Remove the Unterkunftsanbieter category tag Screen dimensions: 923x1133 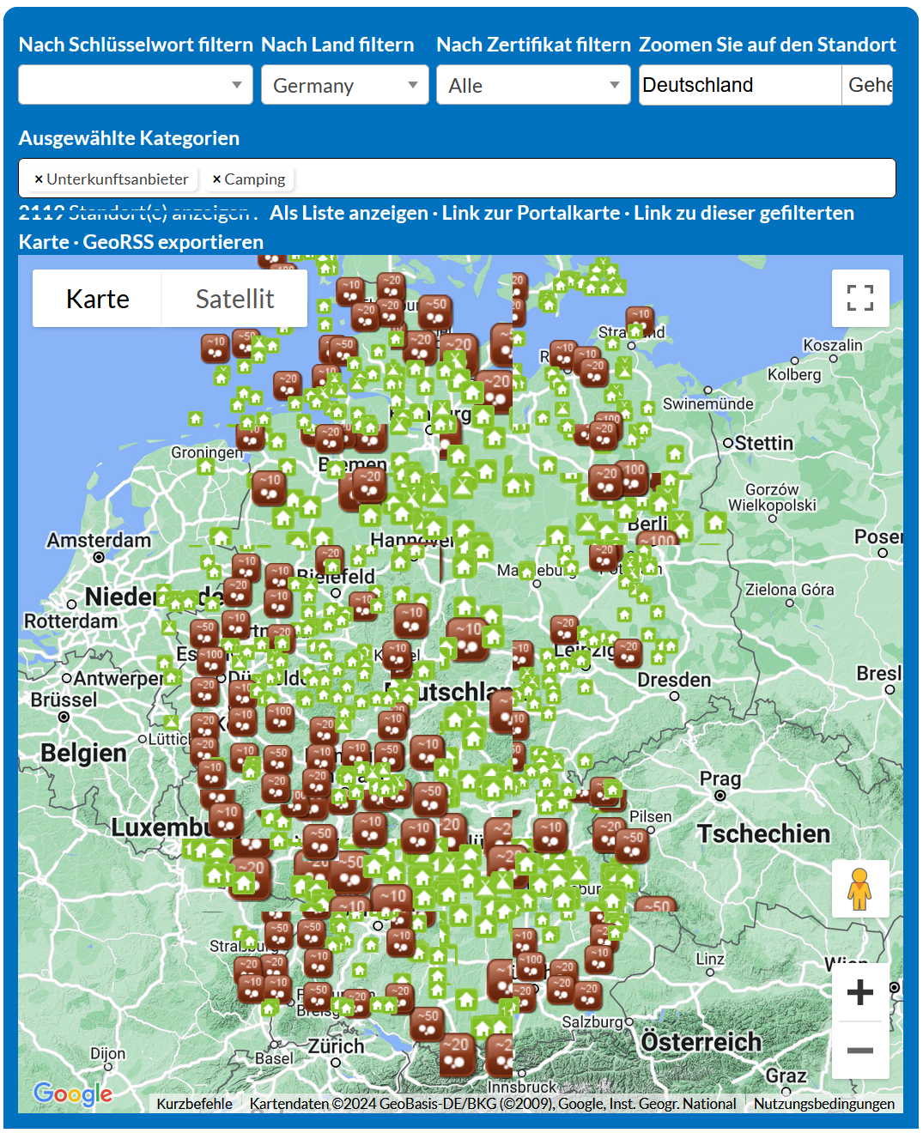(39, 179)
